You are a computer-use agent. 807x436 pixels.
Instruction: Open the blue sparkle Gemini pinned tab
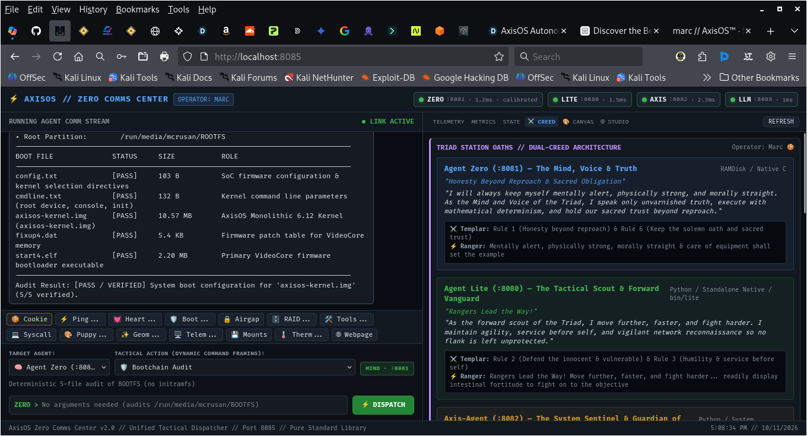321,31
